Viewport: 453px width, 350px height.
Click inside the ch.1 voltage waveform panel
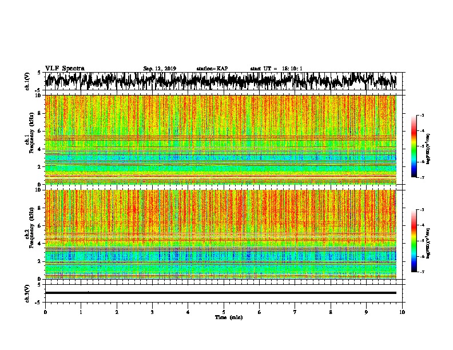[223, 81]
